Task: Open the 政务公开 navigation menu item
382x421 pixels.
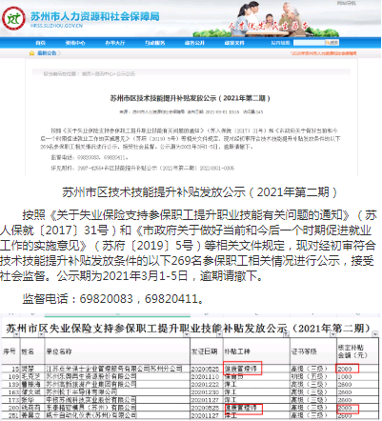Action: click(x=194, y=43)
